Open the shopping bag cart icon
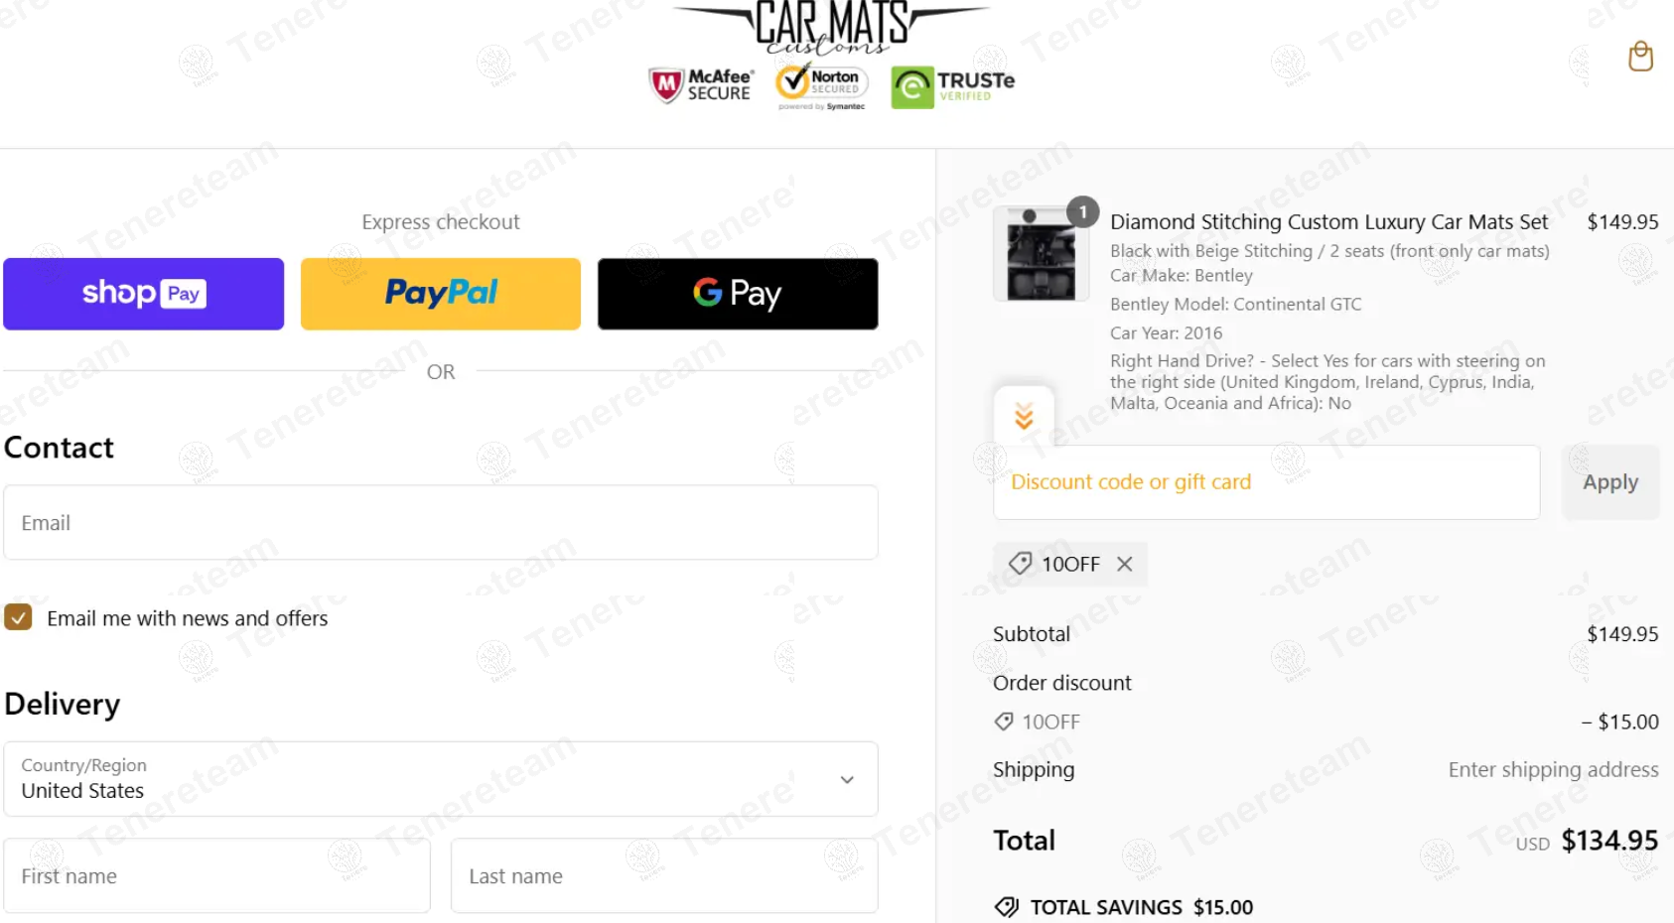1674x923 pixels. click(1640, 57)
